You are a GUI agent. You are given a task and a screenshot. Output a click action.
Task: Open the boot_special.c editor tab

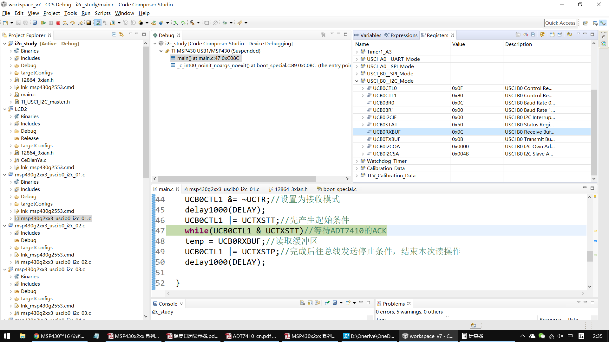click(339, 189)
